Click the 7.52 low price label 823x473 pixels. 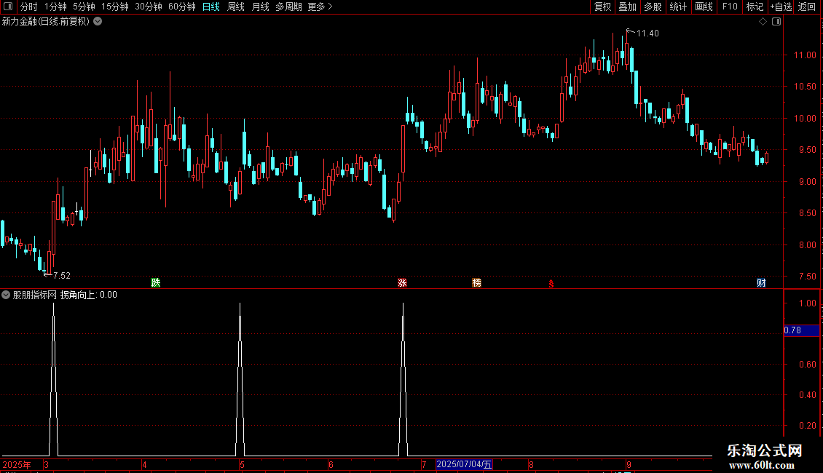62,275
